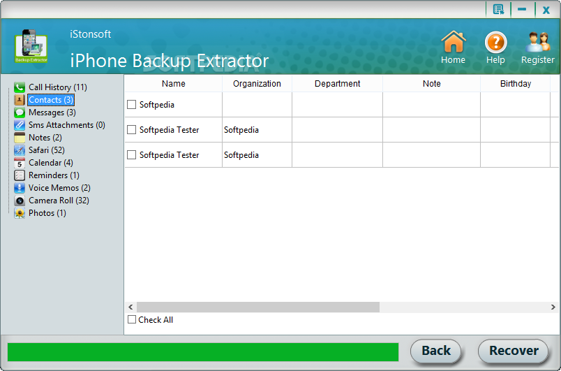561x371 pixels.
Task: Open Register via people icon
Action: click(538, 42)
